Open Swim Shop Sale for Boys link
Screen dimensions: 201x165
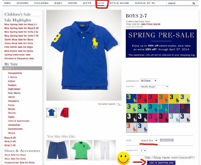[x=19, y=40]
